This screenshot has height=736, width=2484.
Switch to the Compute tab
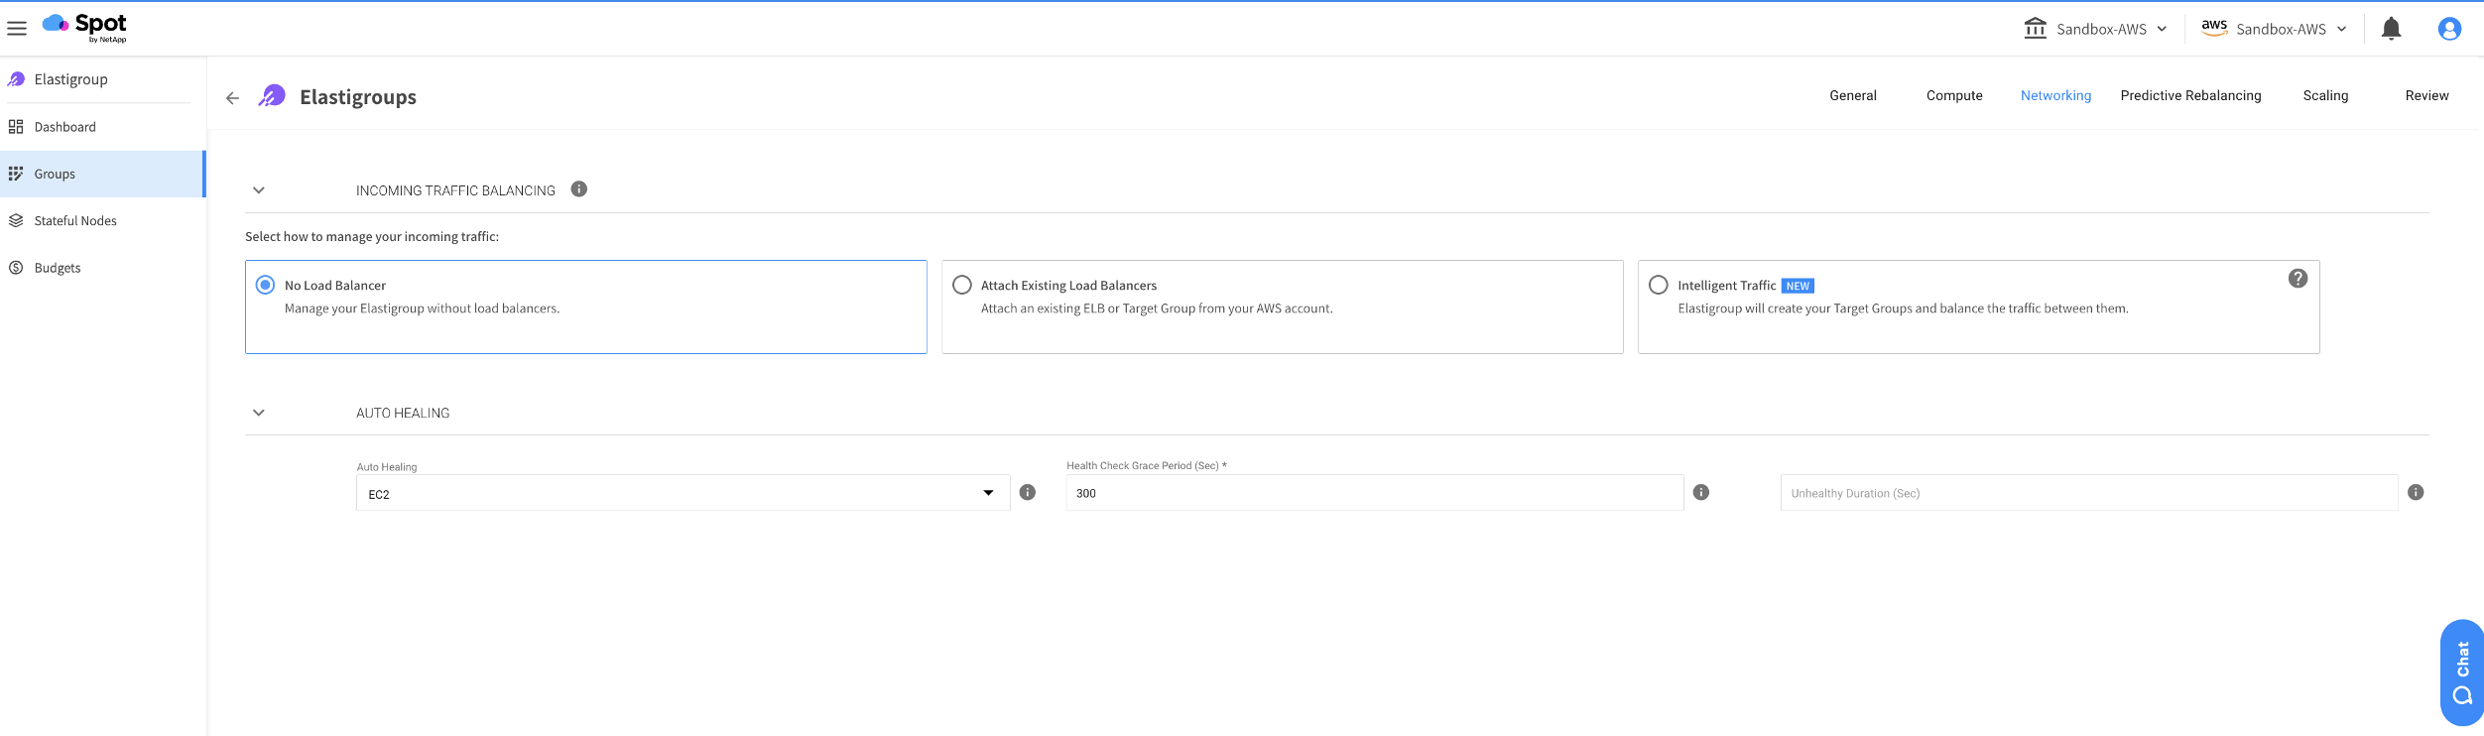[x=1954, y=96]
